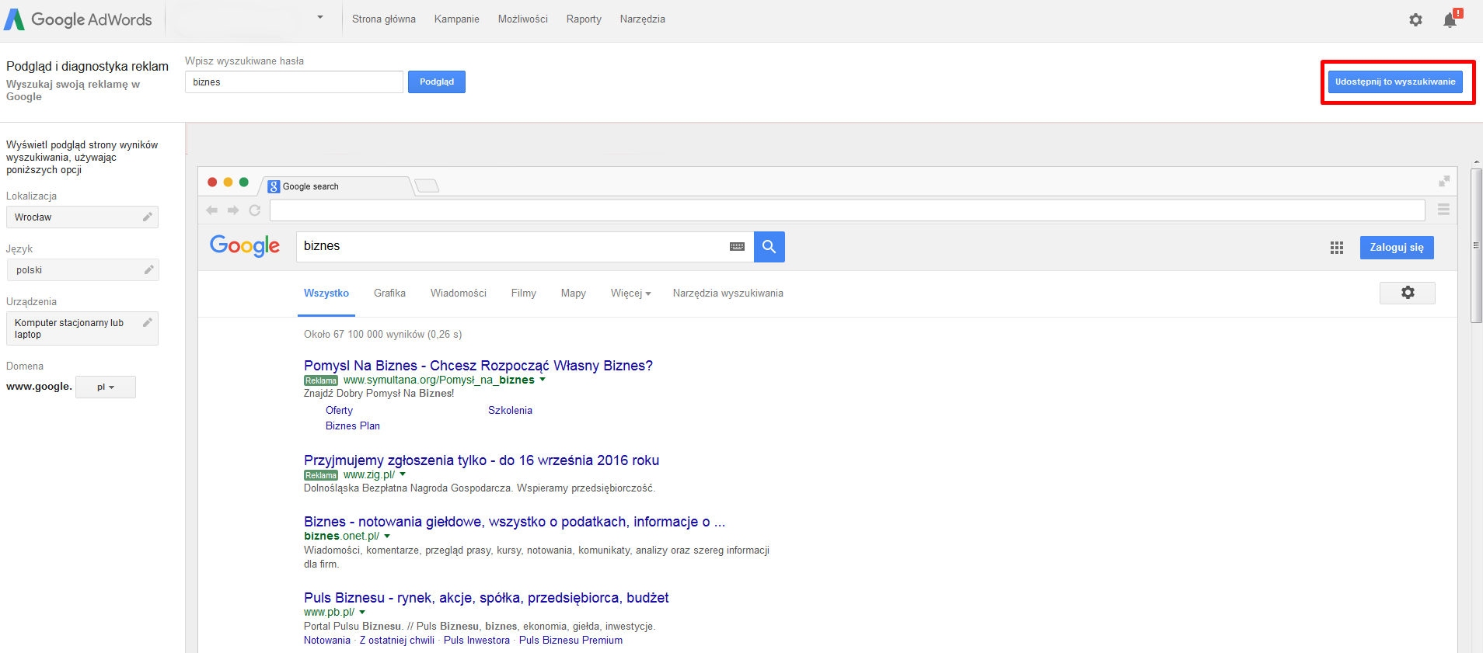
Task: Click the Notowania sublink
Action: tap(327, 641)
